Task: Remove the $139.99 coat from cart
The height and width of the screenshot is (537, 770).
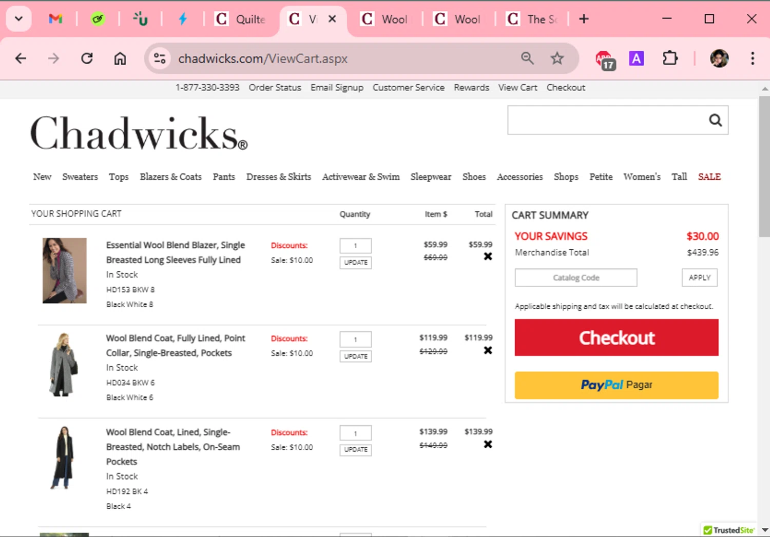Action: tap(488, 444)
